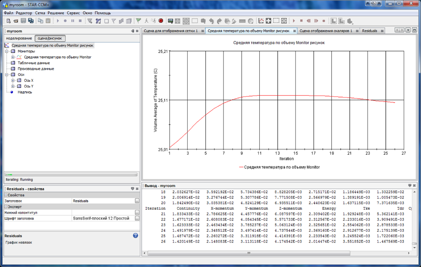Toggle the 'сцена/рисунок' view button
This screenshot has height=267, width=421.
coord(50,38)
